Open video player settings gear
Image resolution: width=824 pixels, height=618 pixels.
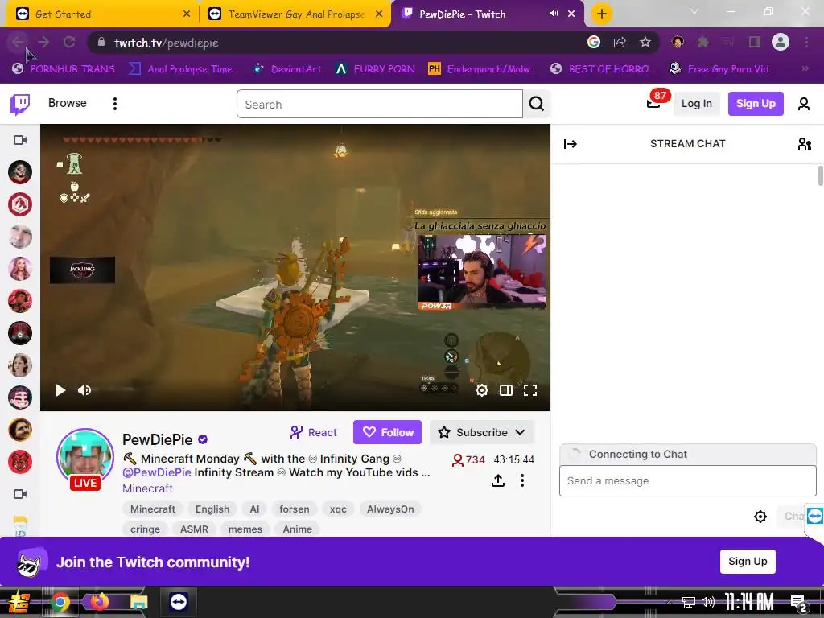pos(481,390)
